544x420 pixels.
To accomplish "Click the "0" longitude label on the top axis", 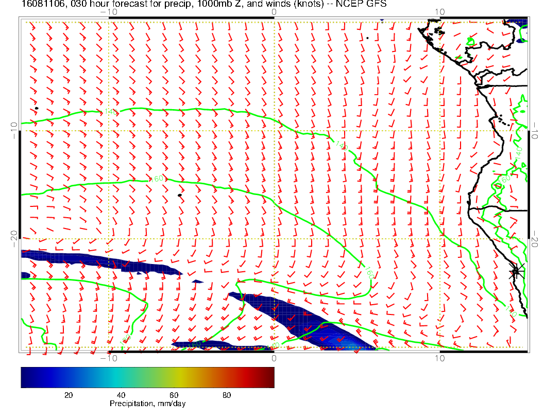I will tap(274, 11).
